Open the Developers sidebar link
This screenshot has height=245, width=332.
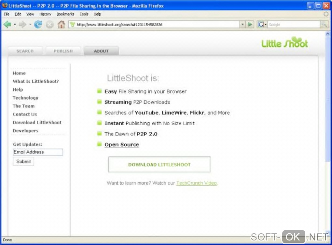pos(25,131)
